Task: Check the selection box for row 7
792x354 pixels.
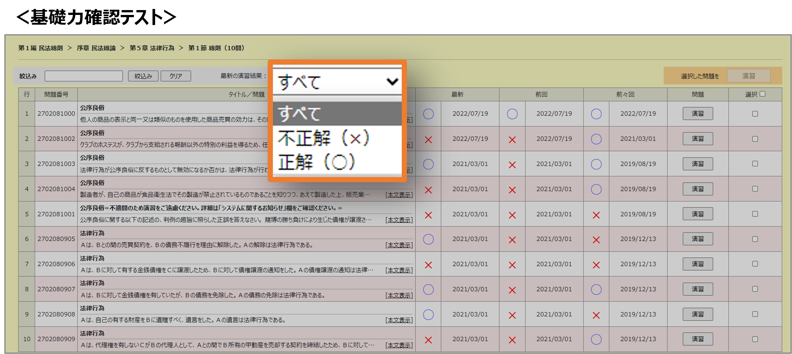Action: tap(755, 264)
